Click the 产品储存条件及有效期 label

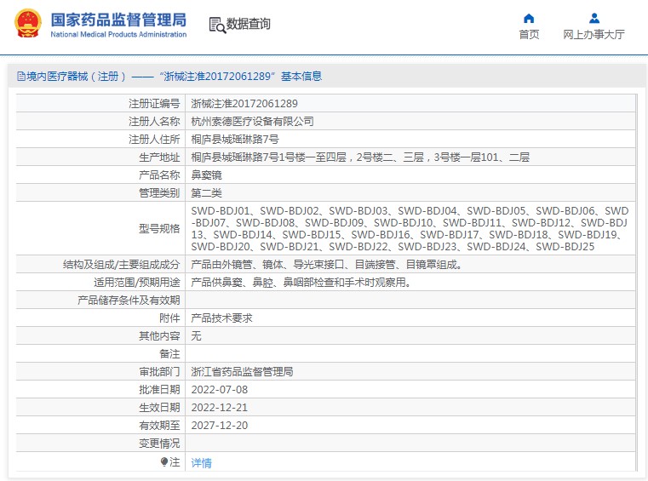(x=129, y=301)
